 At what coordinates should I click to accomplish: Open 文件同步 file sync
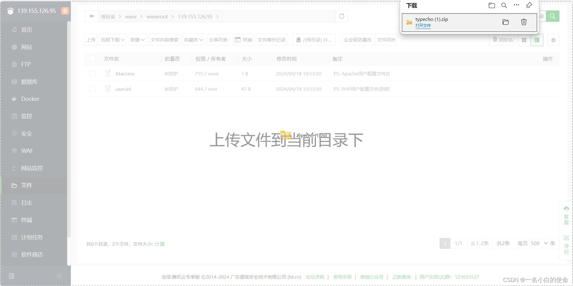(x=386, y=40)
